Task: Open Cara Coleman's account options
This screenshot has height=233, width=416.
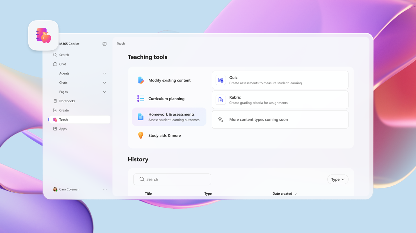Action: (105, 189)
